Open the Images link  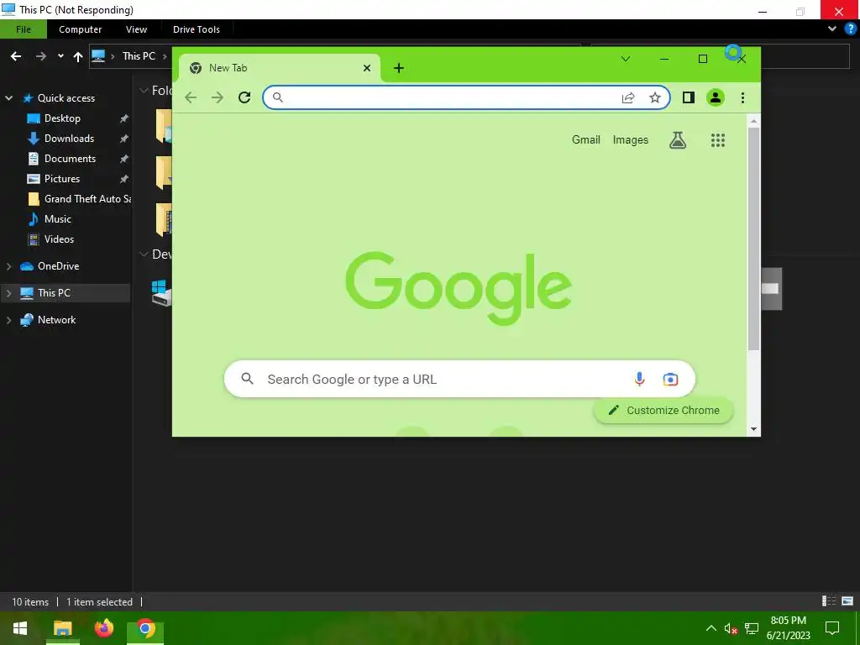(630, 140)
